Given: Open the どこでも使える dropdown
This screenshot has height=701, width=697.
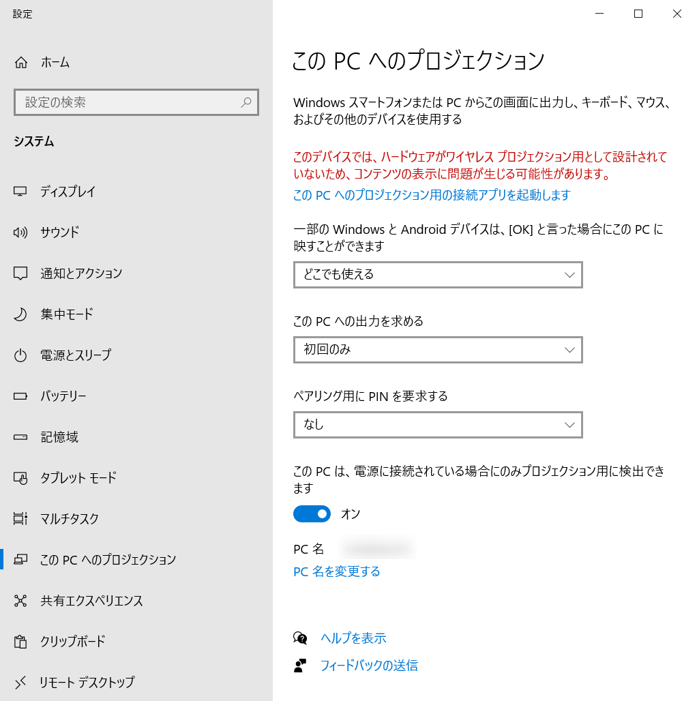Looking at the screenshot, I should pyautogui.click(x=438, y=275).
